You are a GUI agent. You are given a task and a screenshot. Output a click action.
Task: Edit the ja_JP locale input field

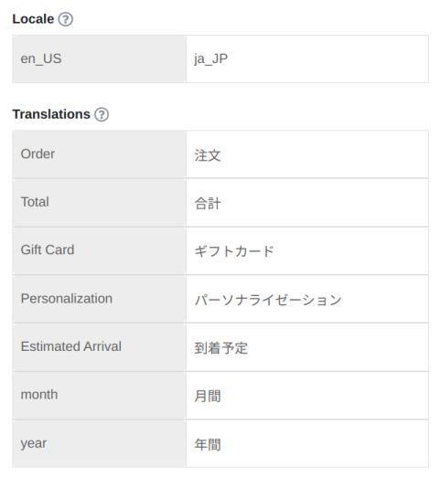click(x=307, y=58)
